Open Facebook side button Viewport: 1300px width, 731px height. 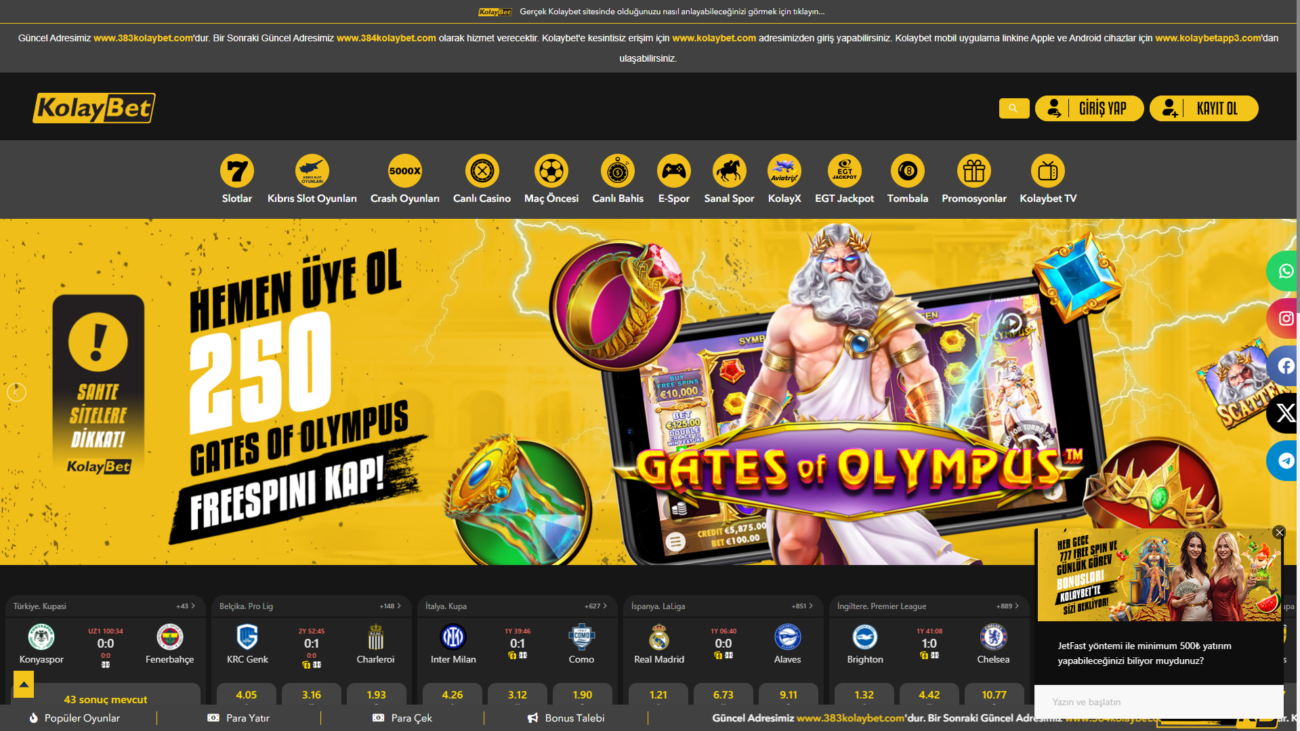click(1284, 366)
